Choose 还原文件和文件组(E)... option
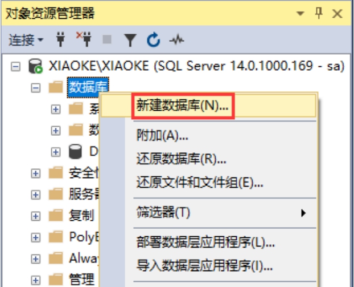The width and height of the screenshot is (354, 287). click(x=200, y=183)
